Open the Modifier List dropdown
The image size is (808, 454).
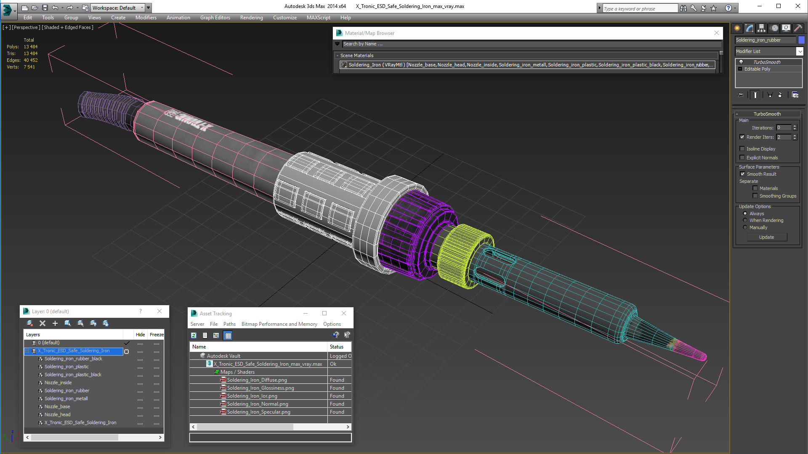click(800, 51)
